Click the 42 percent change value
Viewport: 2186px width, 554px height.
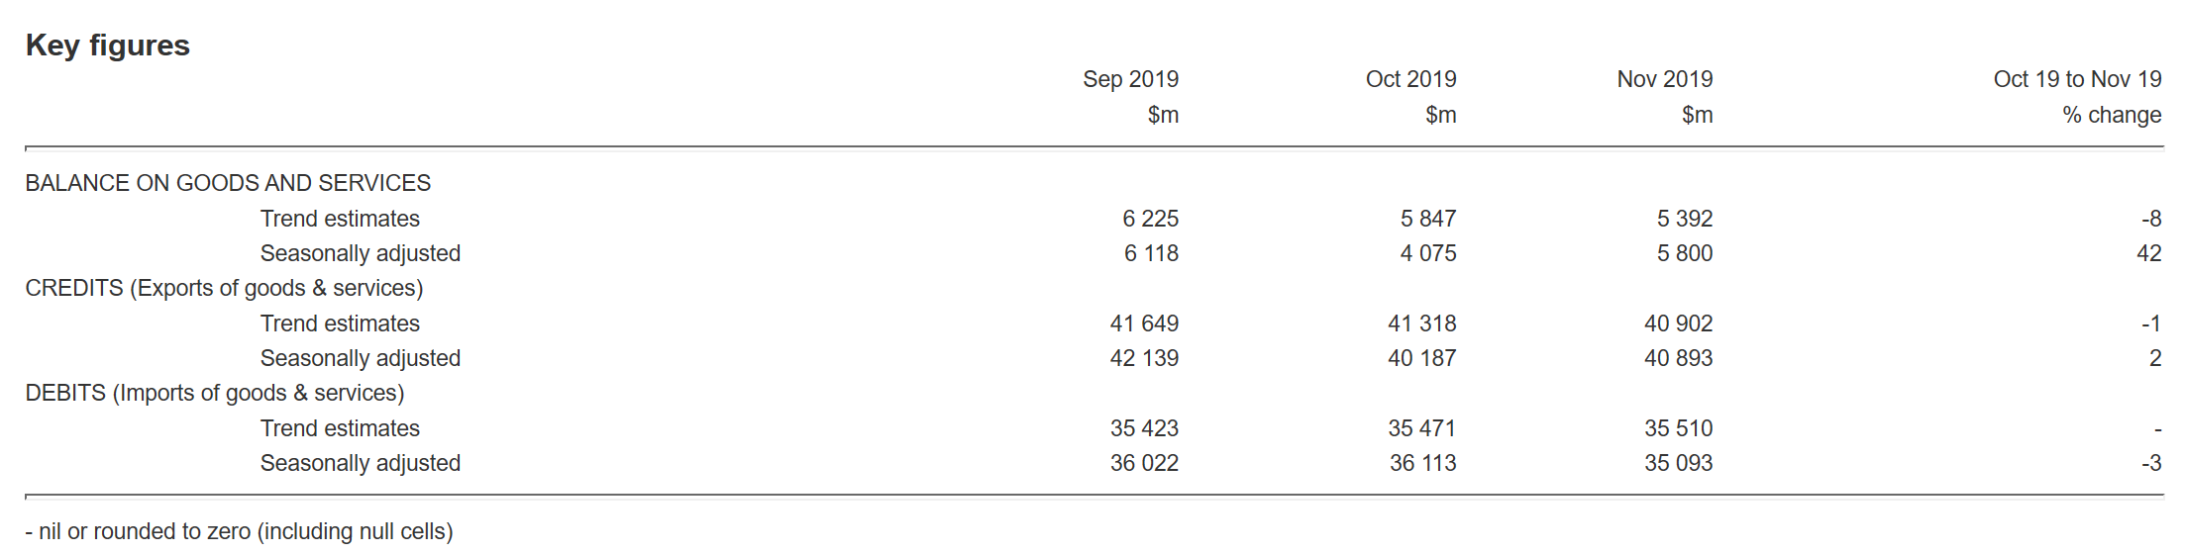(2148, 253)
